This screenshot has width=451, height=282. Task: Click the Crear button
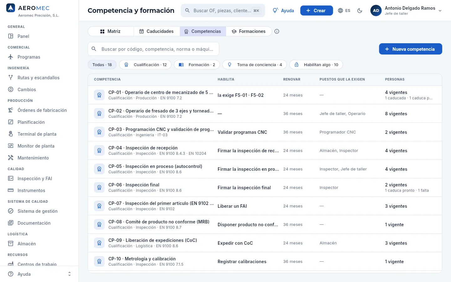pyautogui.click(x=316, y=11)
